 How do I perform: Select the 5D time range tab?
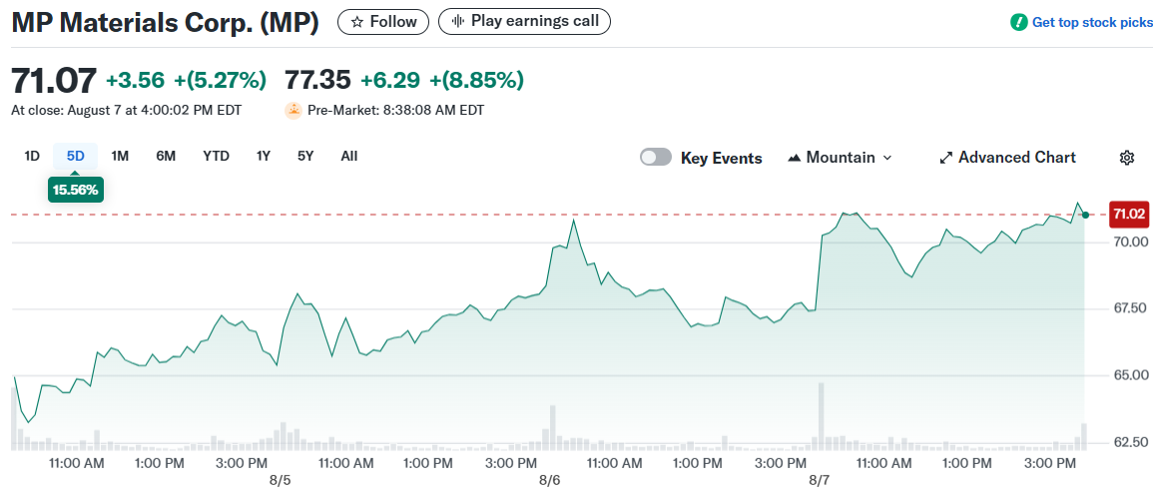coord(76,156)
